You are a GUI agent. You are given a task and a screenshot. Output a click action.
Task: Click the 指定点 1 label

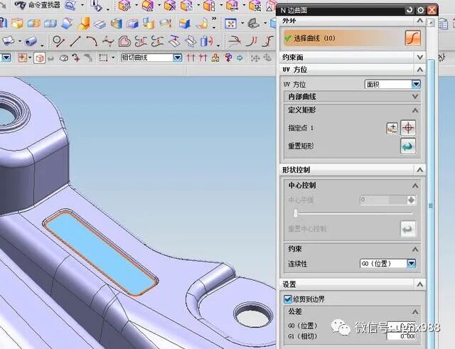point(301,128)
